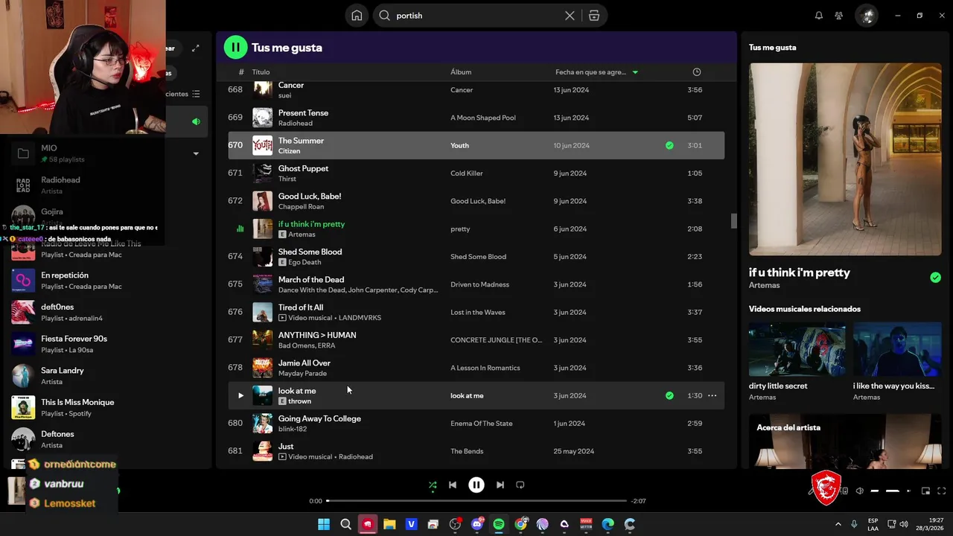Pause playlist with the green header button
Image resolution: width=953 pixels, height=536 pixels.
click(x=235, y=48)
